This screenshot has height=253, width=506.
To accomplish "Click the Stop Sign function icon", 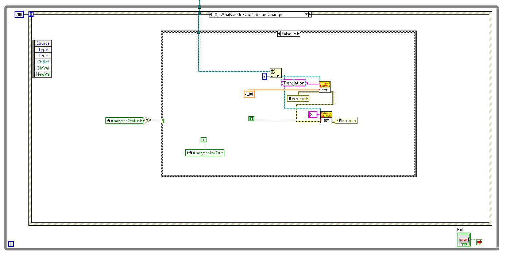I will tap(479, 242).
